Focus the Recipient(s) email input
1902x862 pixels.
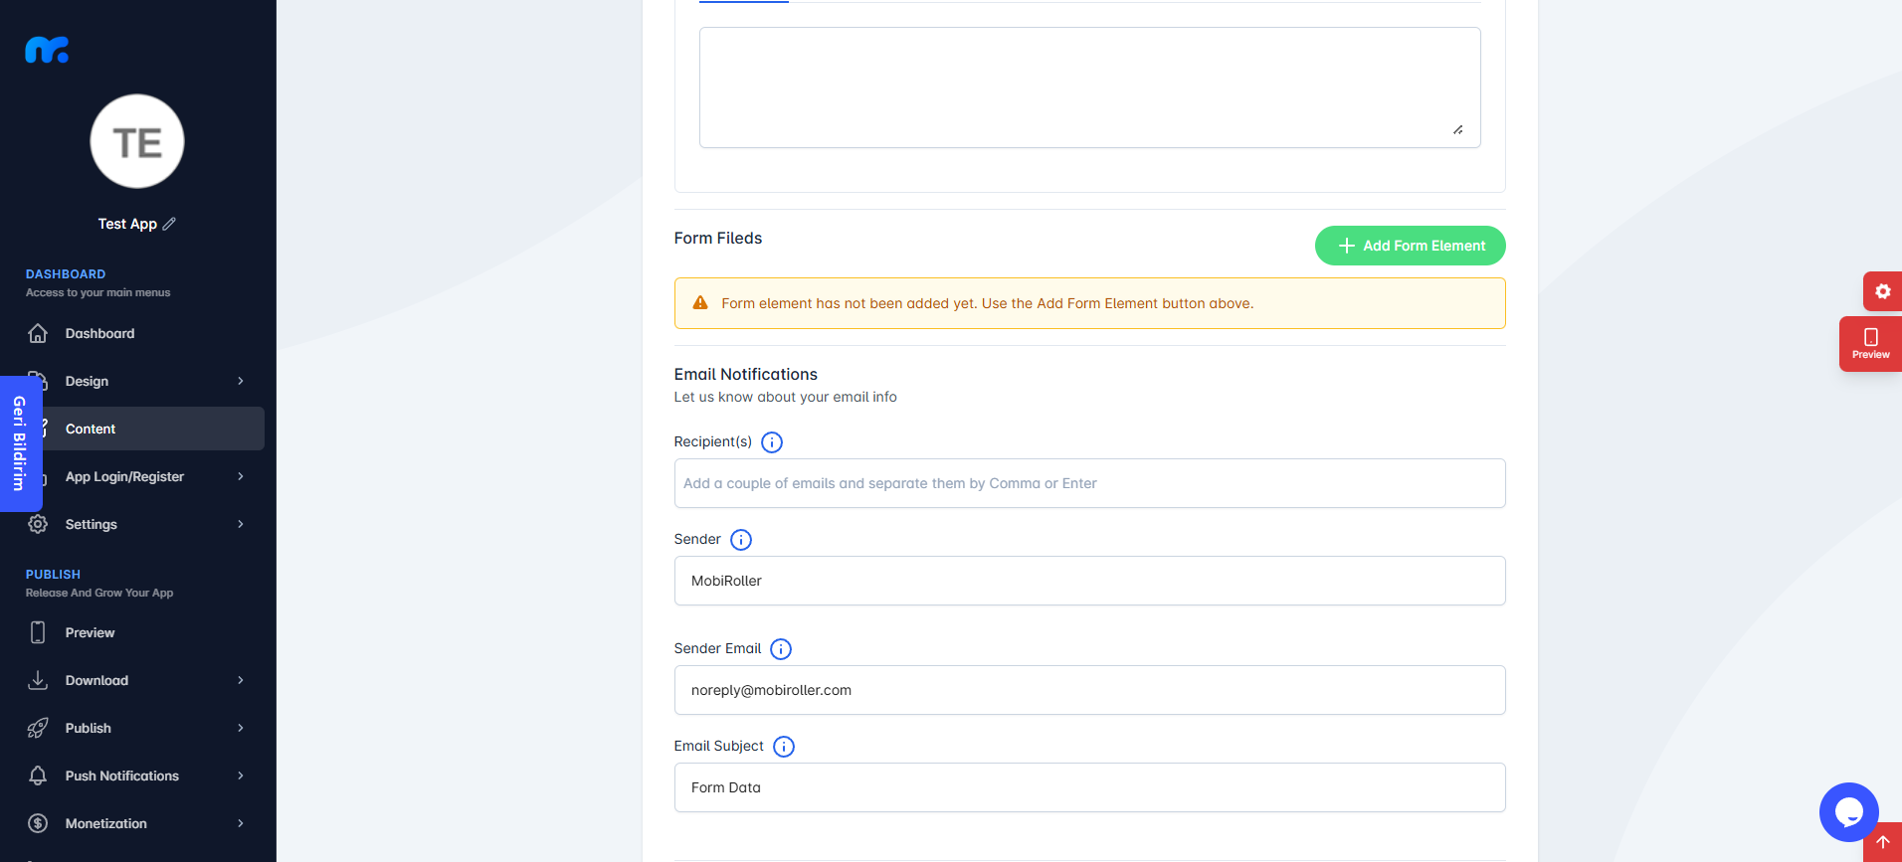[x=1089, y=483]
